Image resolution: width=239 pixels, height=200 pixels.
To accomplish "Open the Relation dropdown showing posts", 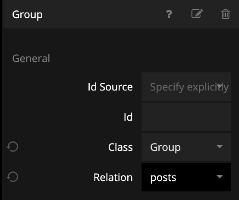I will (186, 177).
